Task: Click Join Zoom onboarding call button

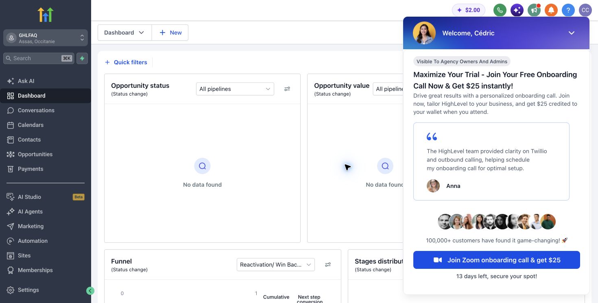Action: point(496,260)
